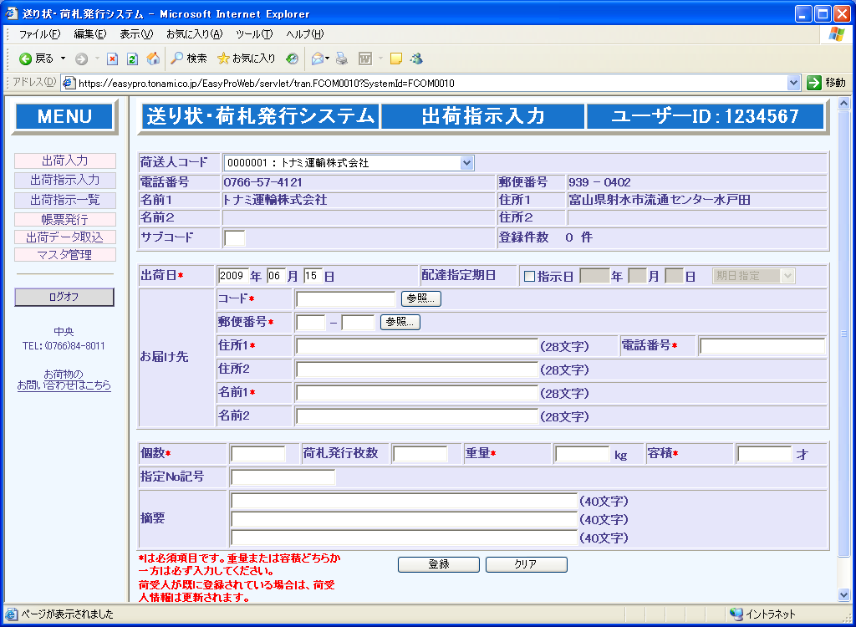Image resolution: width=856 pixels, height=627 pixels.
Task: Click the forward navigation arrow icon
Action: point(81,59)
